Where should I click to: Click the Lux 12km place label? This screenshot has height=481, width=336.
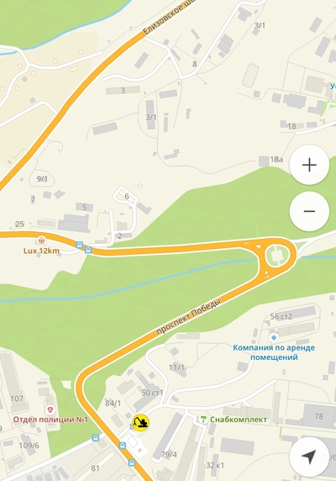click(x=41, y=251)
